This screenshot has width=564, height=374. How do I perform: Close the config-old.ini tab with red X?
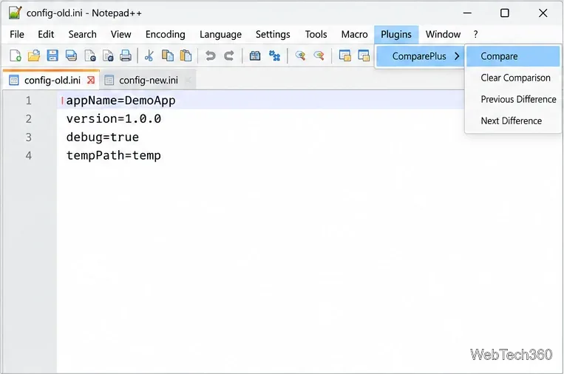pos(91,80)
